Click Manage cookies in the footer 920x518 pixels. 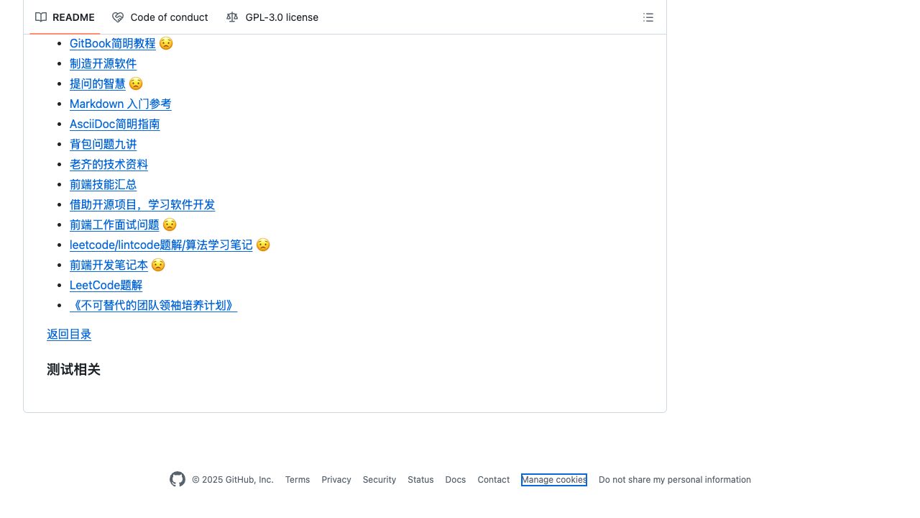tap(553, 480)
